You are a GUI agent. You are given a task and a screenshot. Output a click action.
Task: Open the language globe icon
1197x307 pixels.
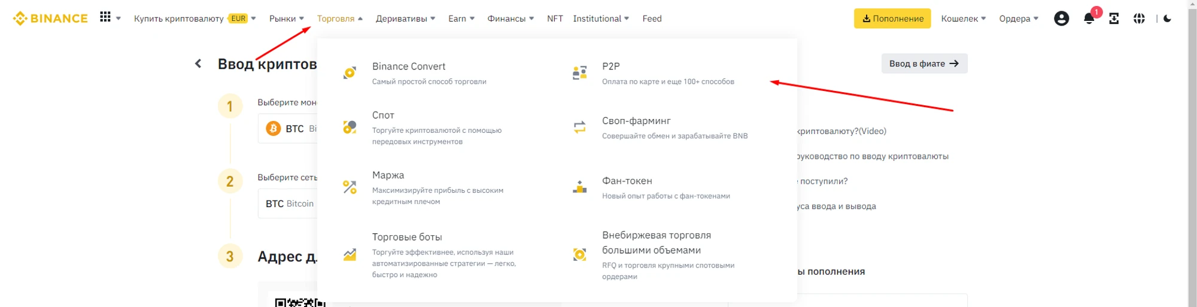pos(1139,19)
